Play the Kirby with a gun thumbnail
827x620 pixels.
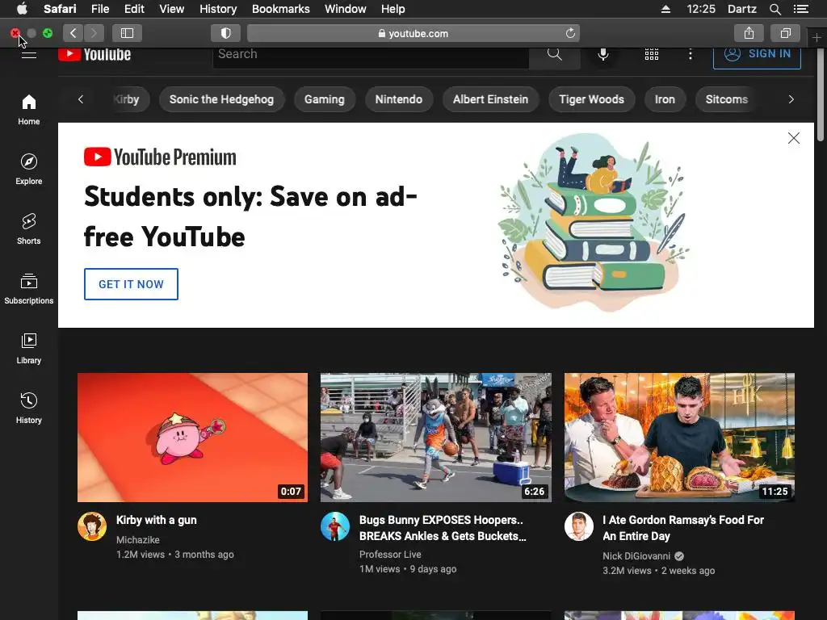point(192,438)
